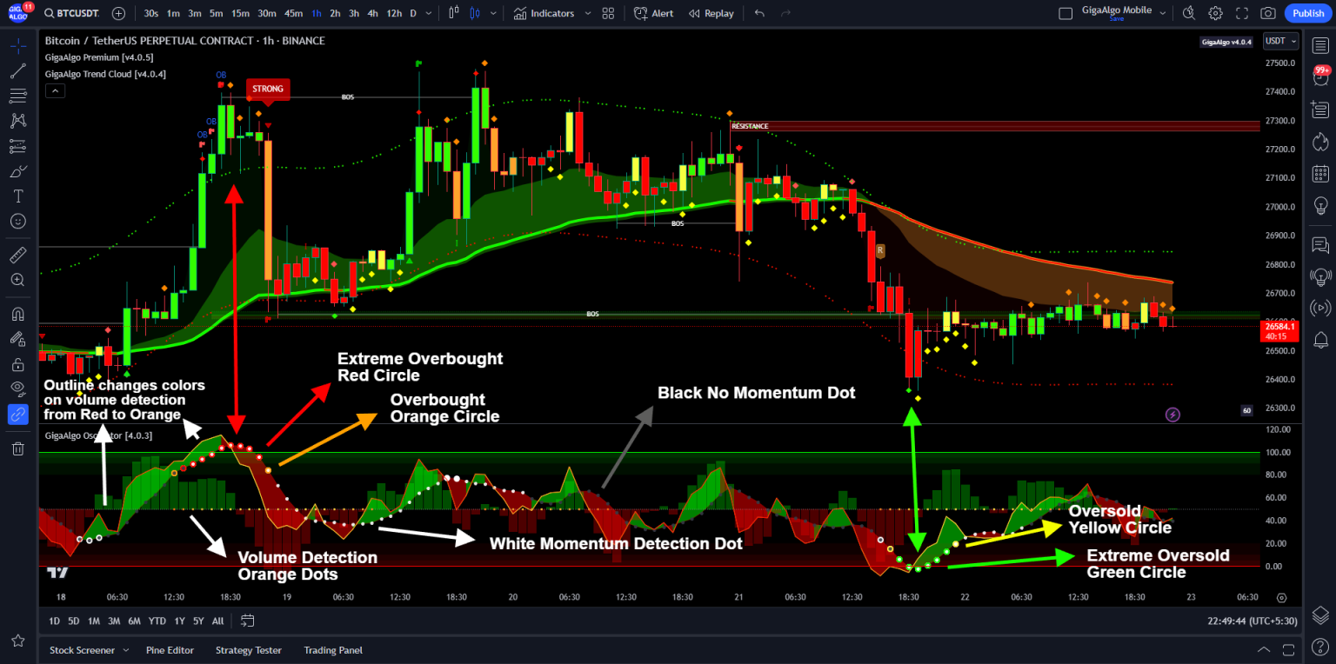The image size is (1336, 664).
Task: Select the Text drawing tool
Action: click(x=17, y=195)
